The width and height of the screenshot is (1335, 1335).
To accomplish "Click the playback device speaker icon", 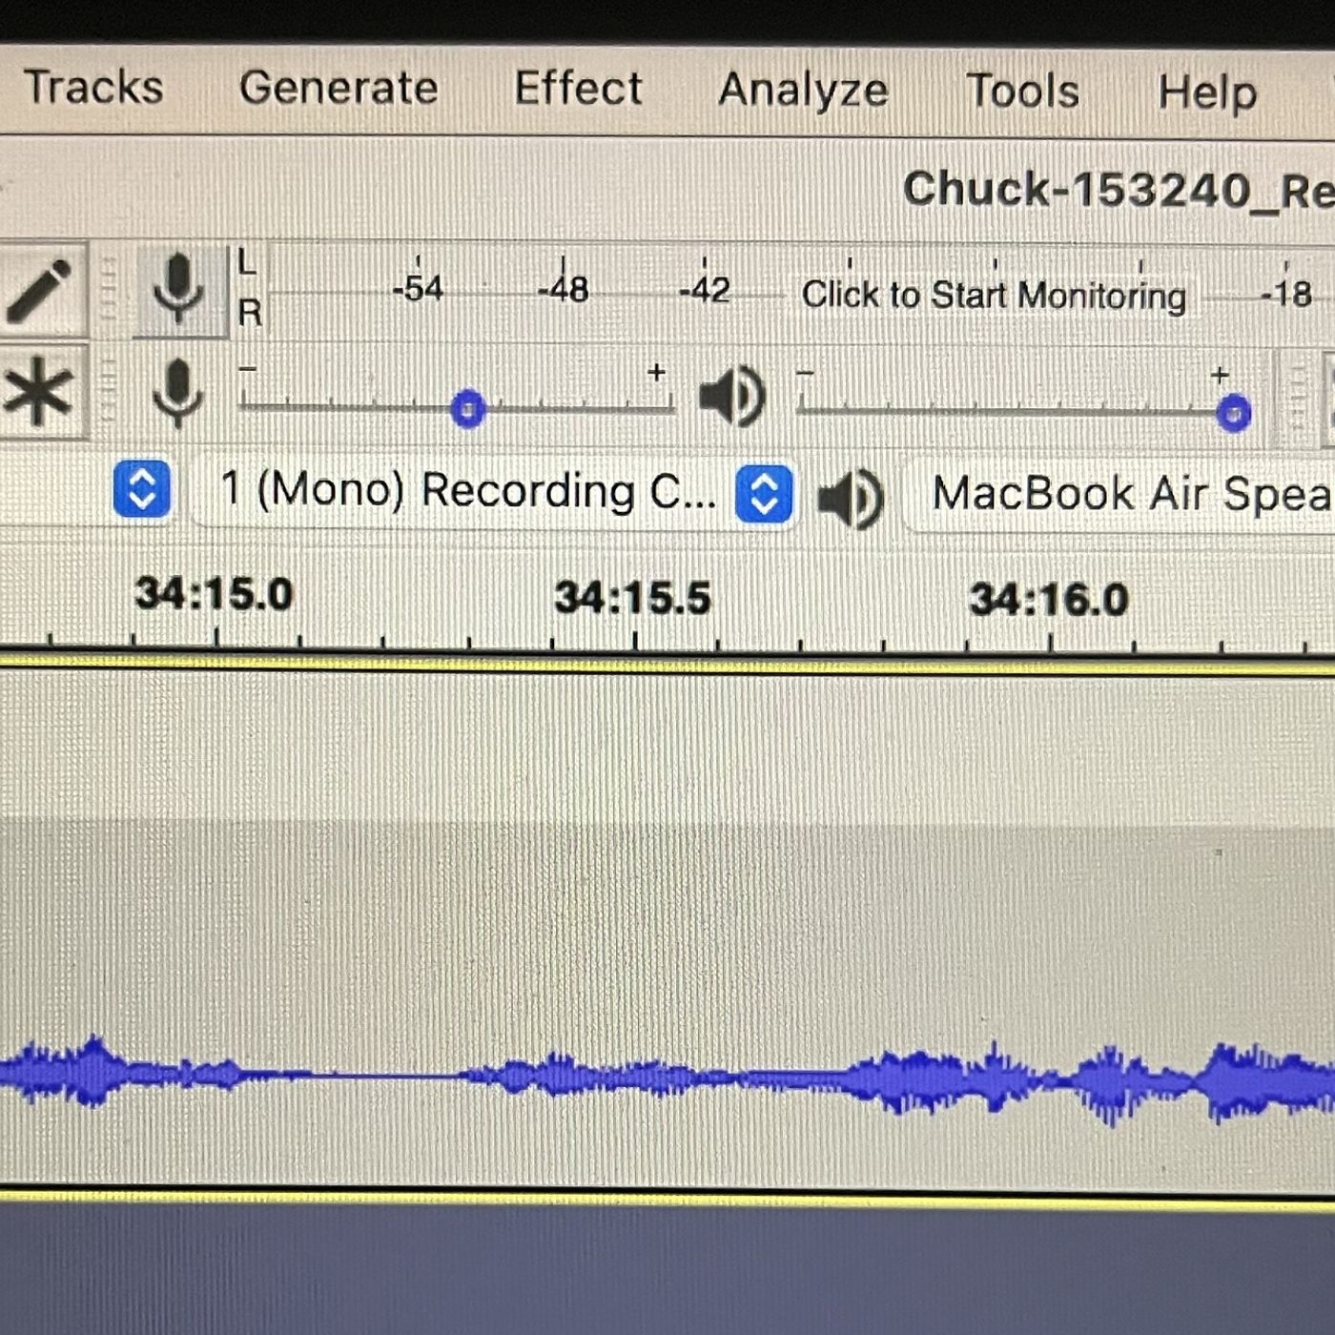I will [851, 499].
